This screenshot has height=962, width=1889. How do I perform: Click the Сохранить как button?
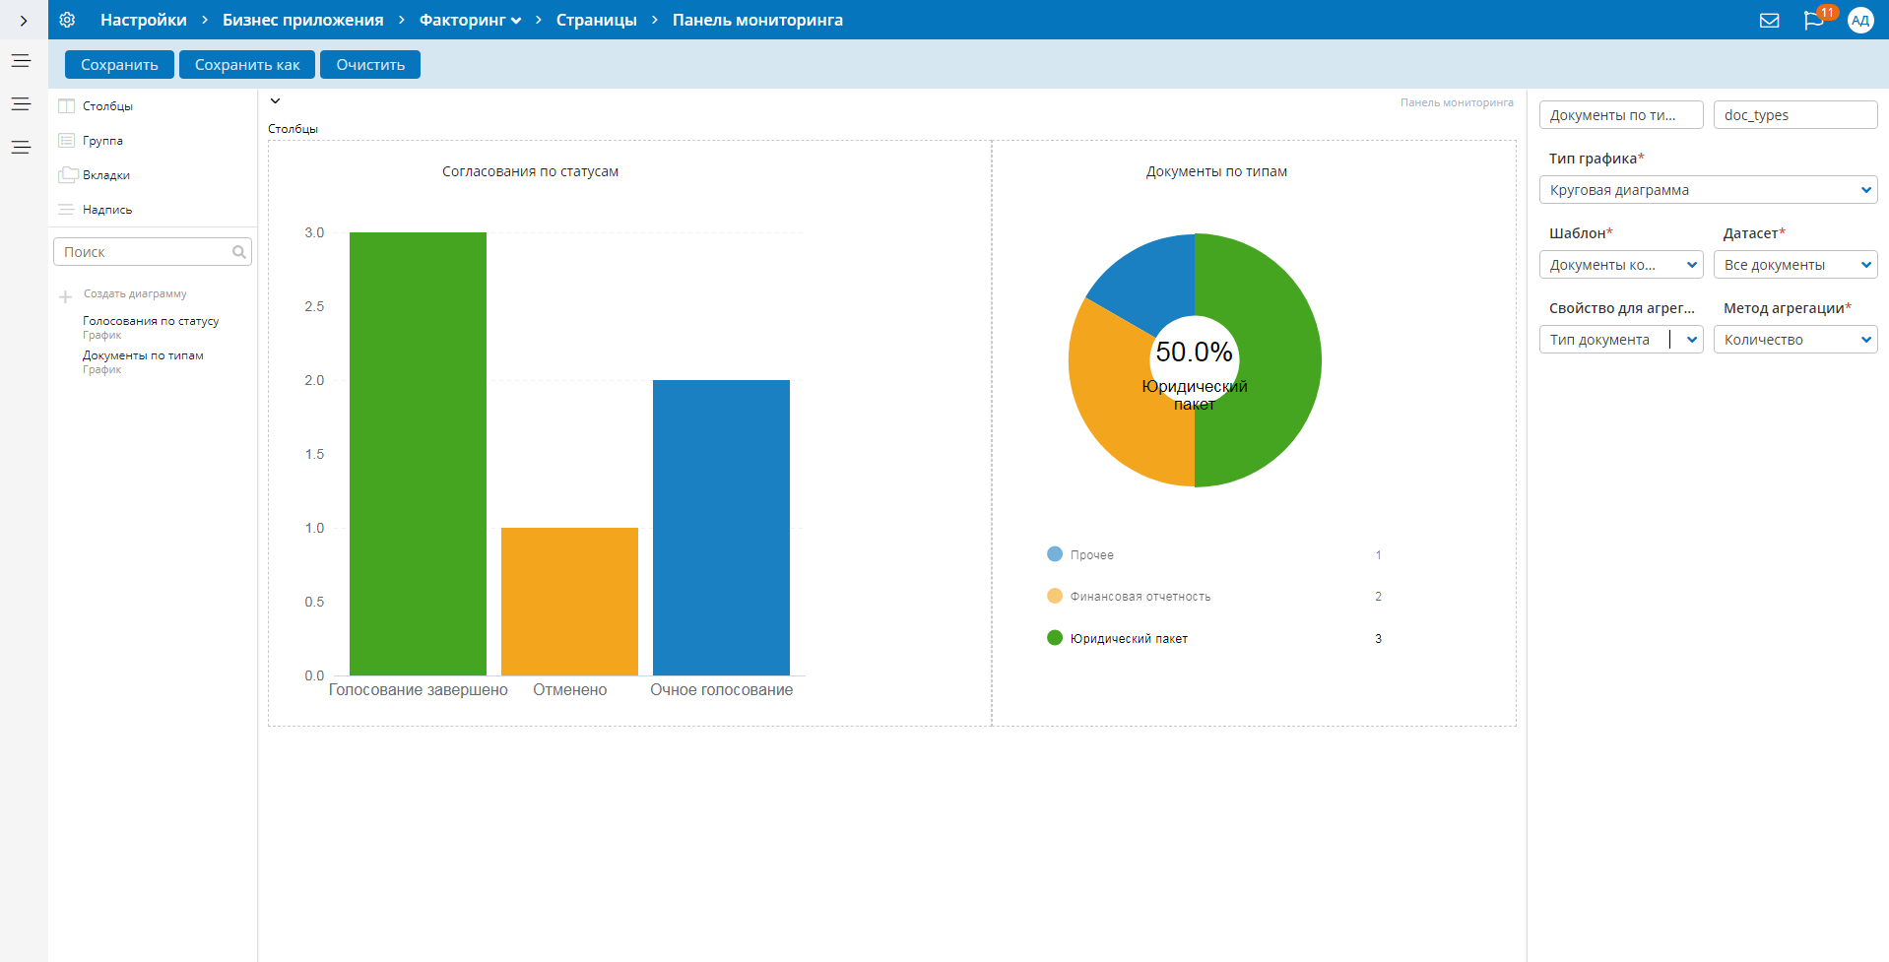(x=247, y=65)
